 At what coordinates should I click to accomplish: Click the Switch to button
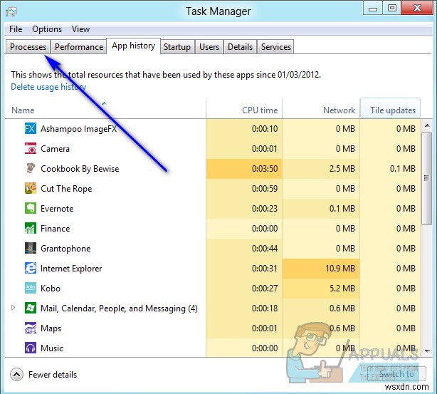[396, 374]
